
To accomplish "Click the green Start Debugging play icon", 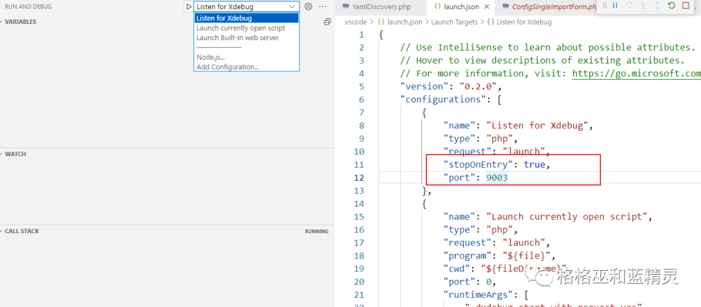I will (189, 6).
